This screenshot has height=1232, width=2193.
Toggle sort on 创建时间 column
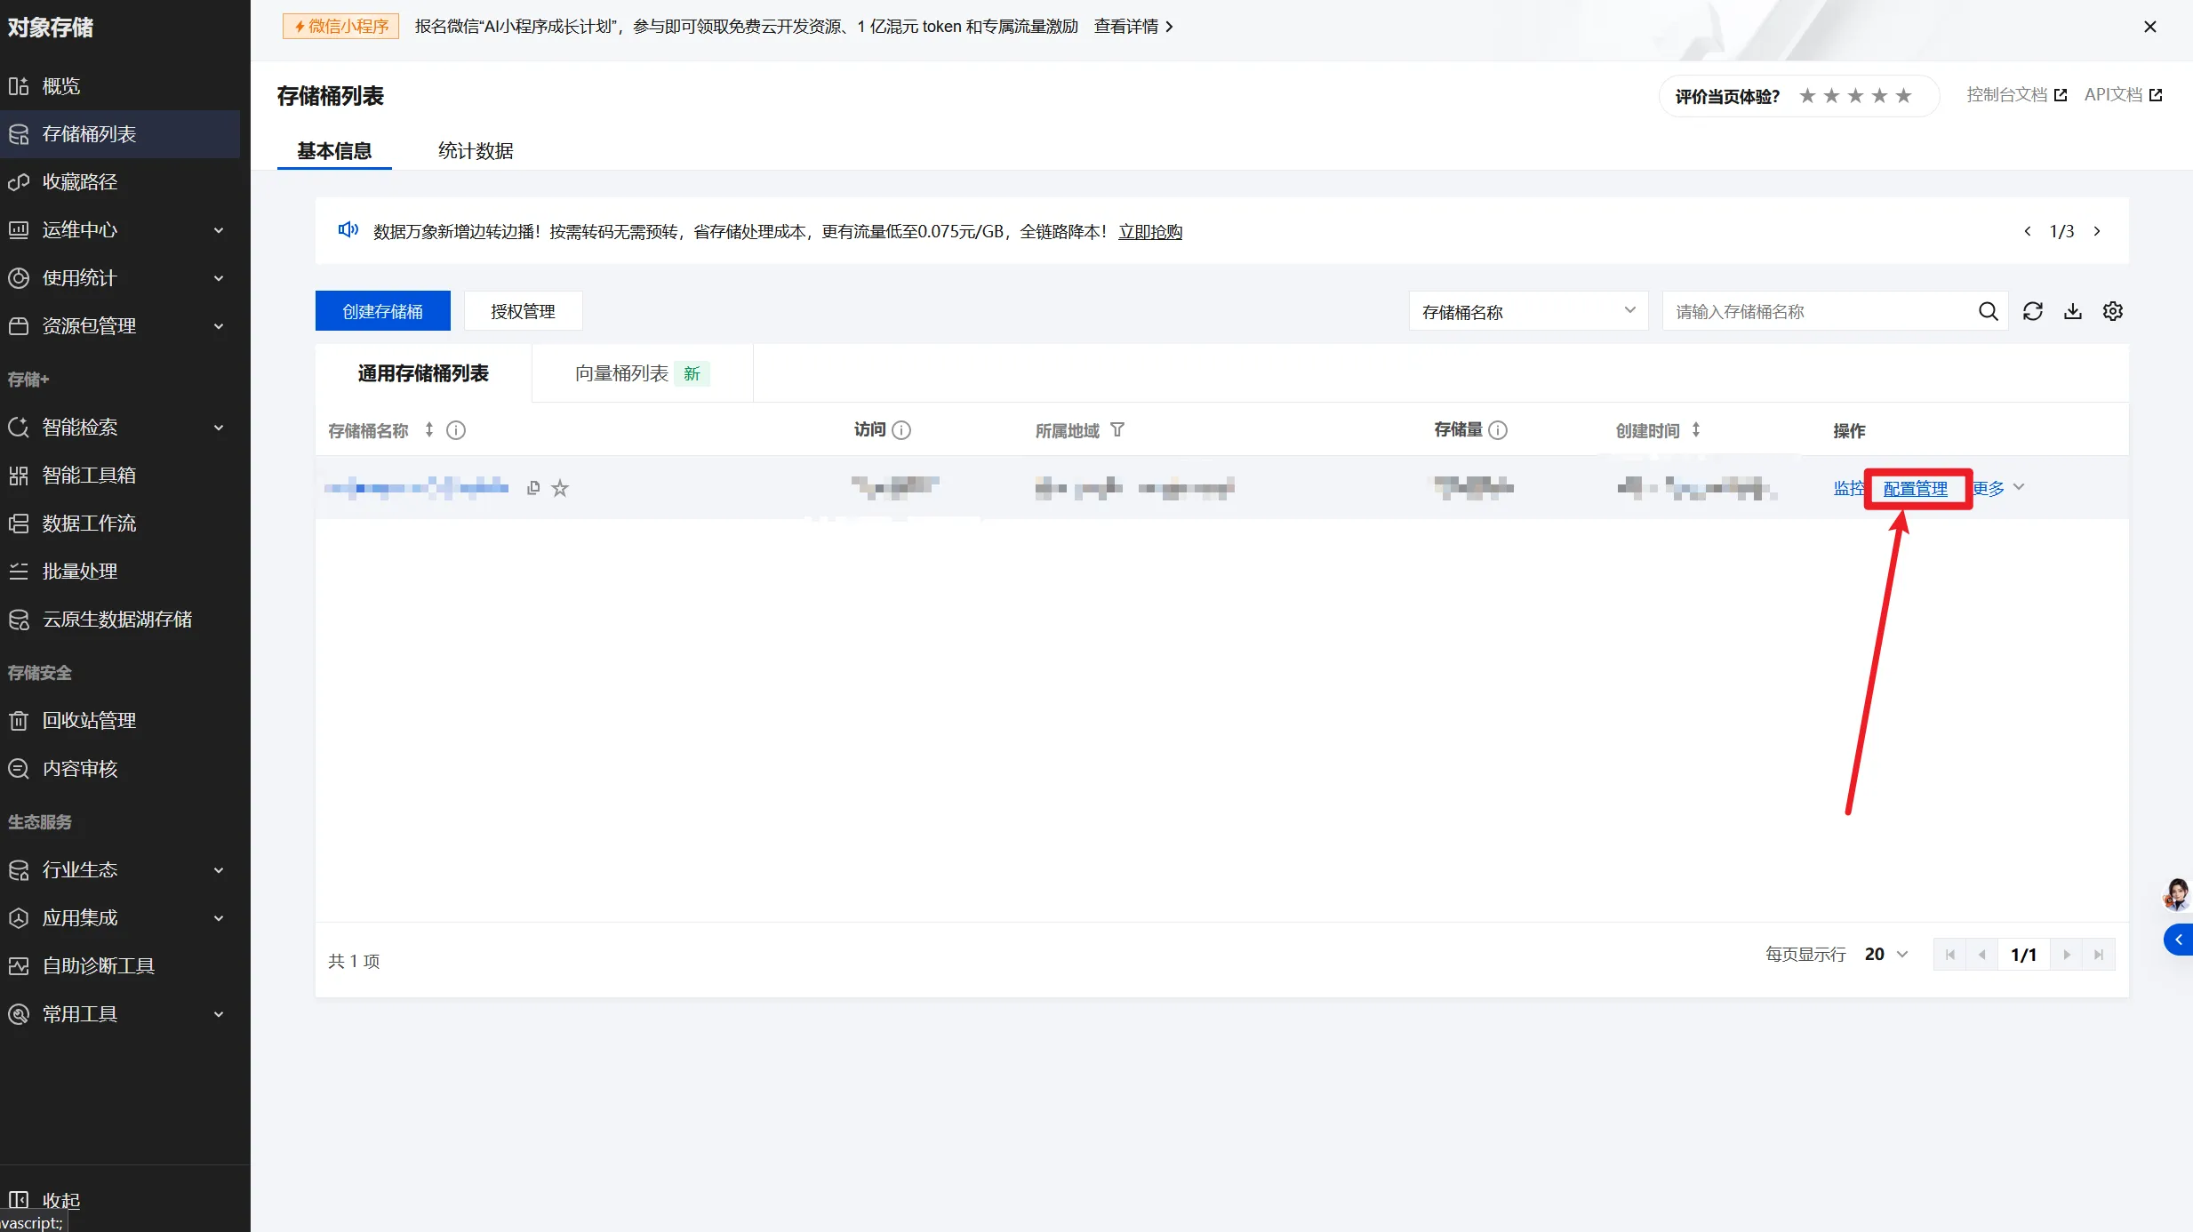point(1696,430)
